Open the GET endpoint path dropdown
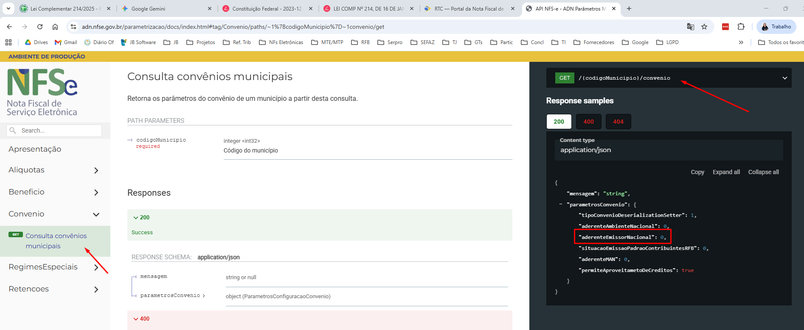Image resolution: width=804 pixels, height=330 pixels. (784, 78)
